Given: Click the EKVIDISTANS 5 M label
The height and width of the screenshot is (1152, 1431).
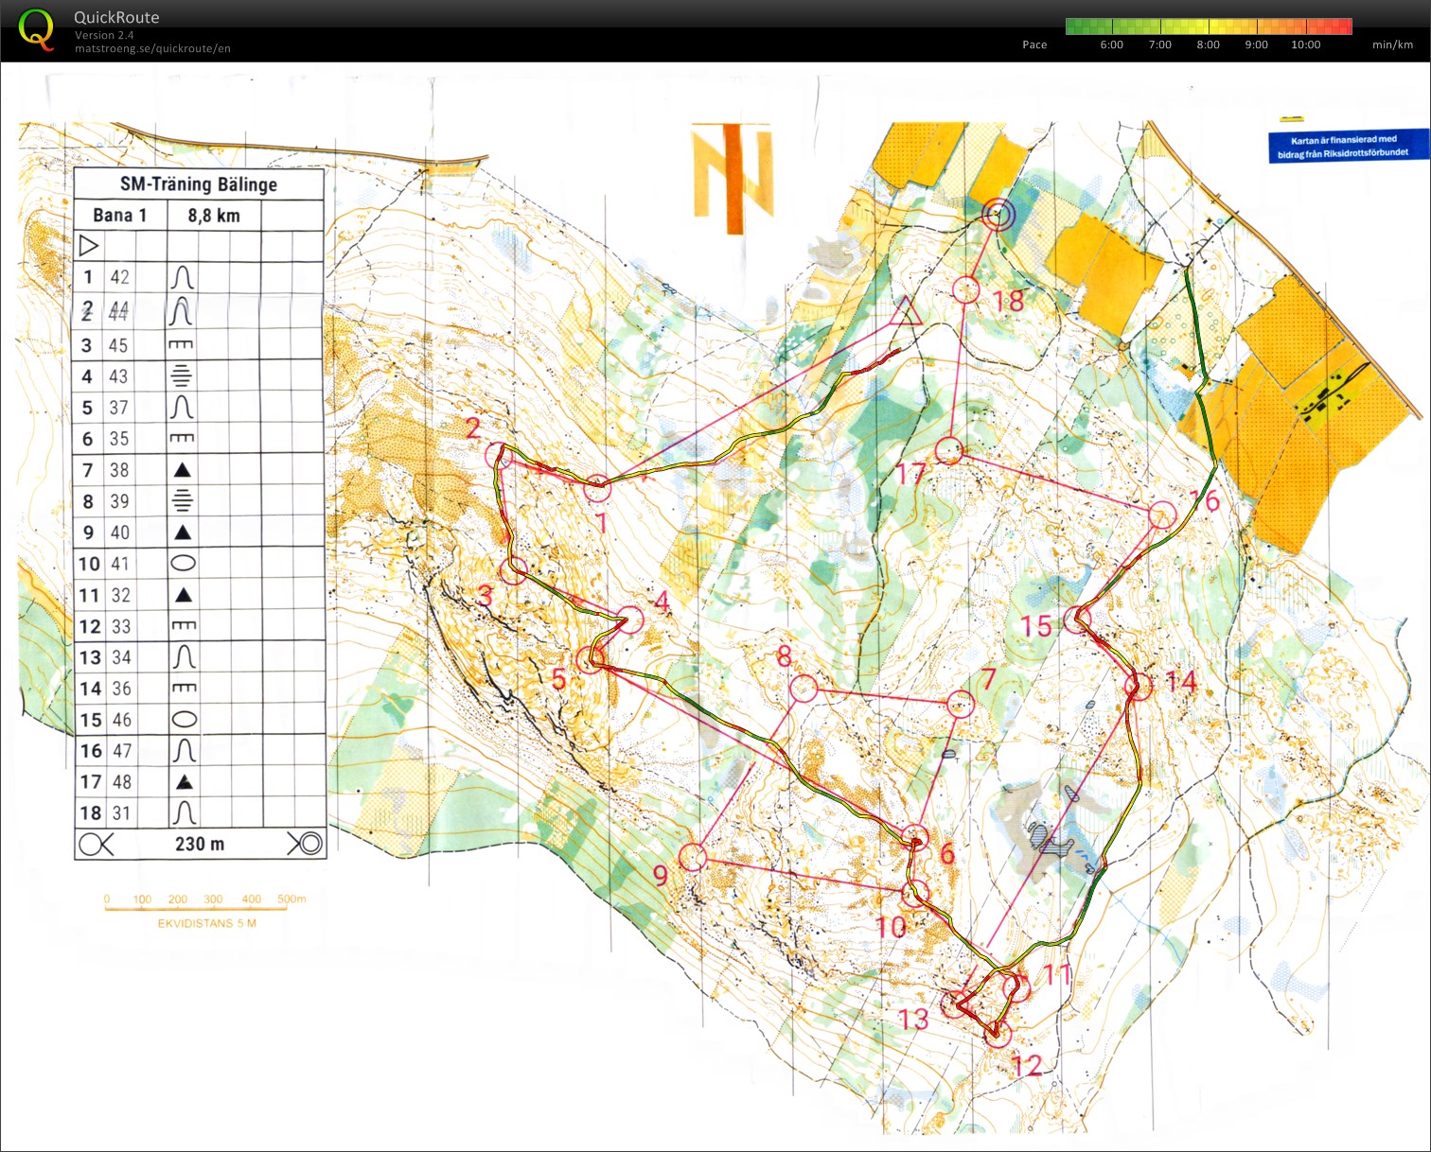Looking at the screenshot, I should click(207, 923).
